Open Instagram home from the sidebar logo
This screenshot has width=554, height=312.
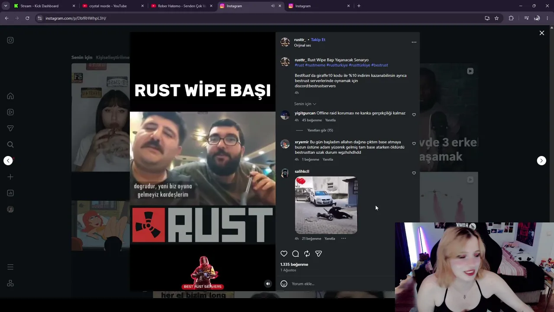point(10,40)
